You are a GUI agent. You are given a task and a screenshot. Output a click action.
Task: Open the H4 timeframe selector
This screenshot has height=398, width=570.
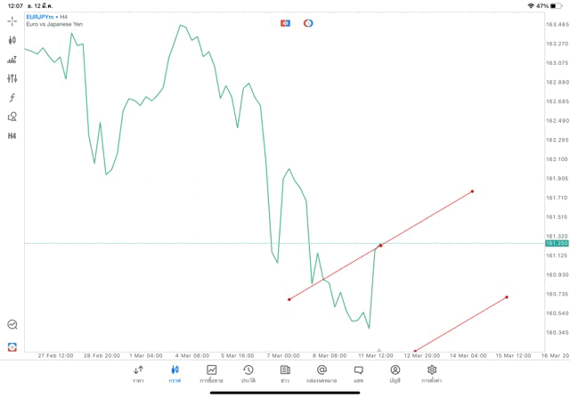point(12,136)
